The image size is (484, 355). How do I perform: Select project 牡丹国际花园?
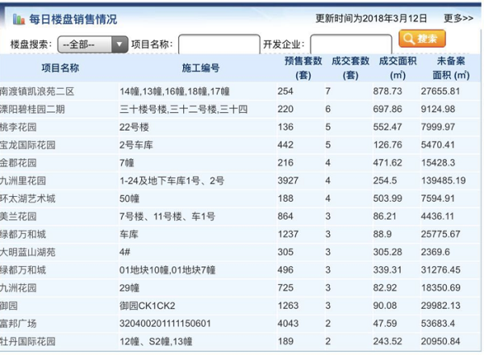[x=27, y=341]
